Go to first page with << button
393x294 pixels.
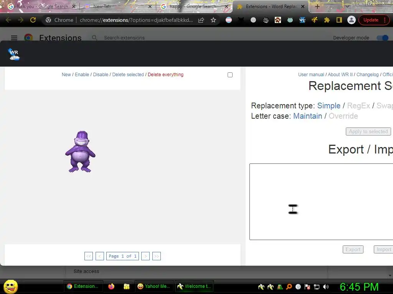pos(89,256)
